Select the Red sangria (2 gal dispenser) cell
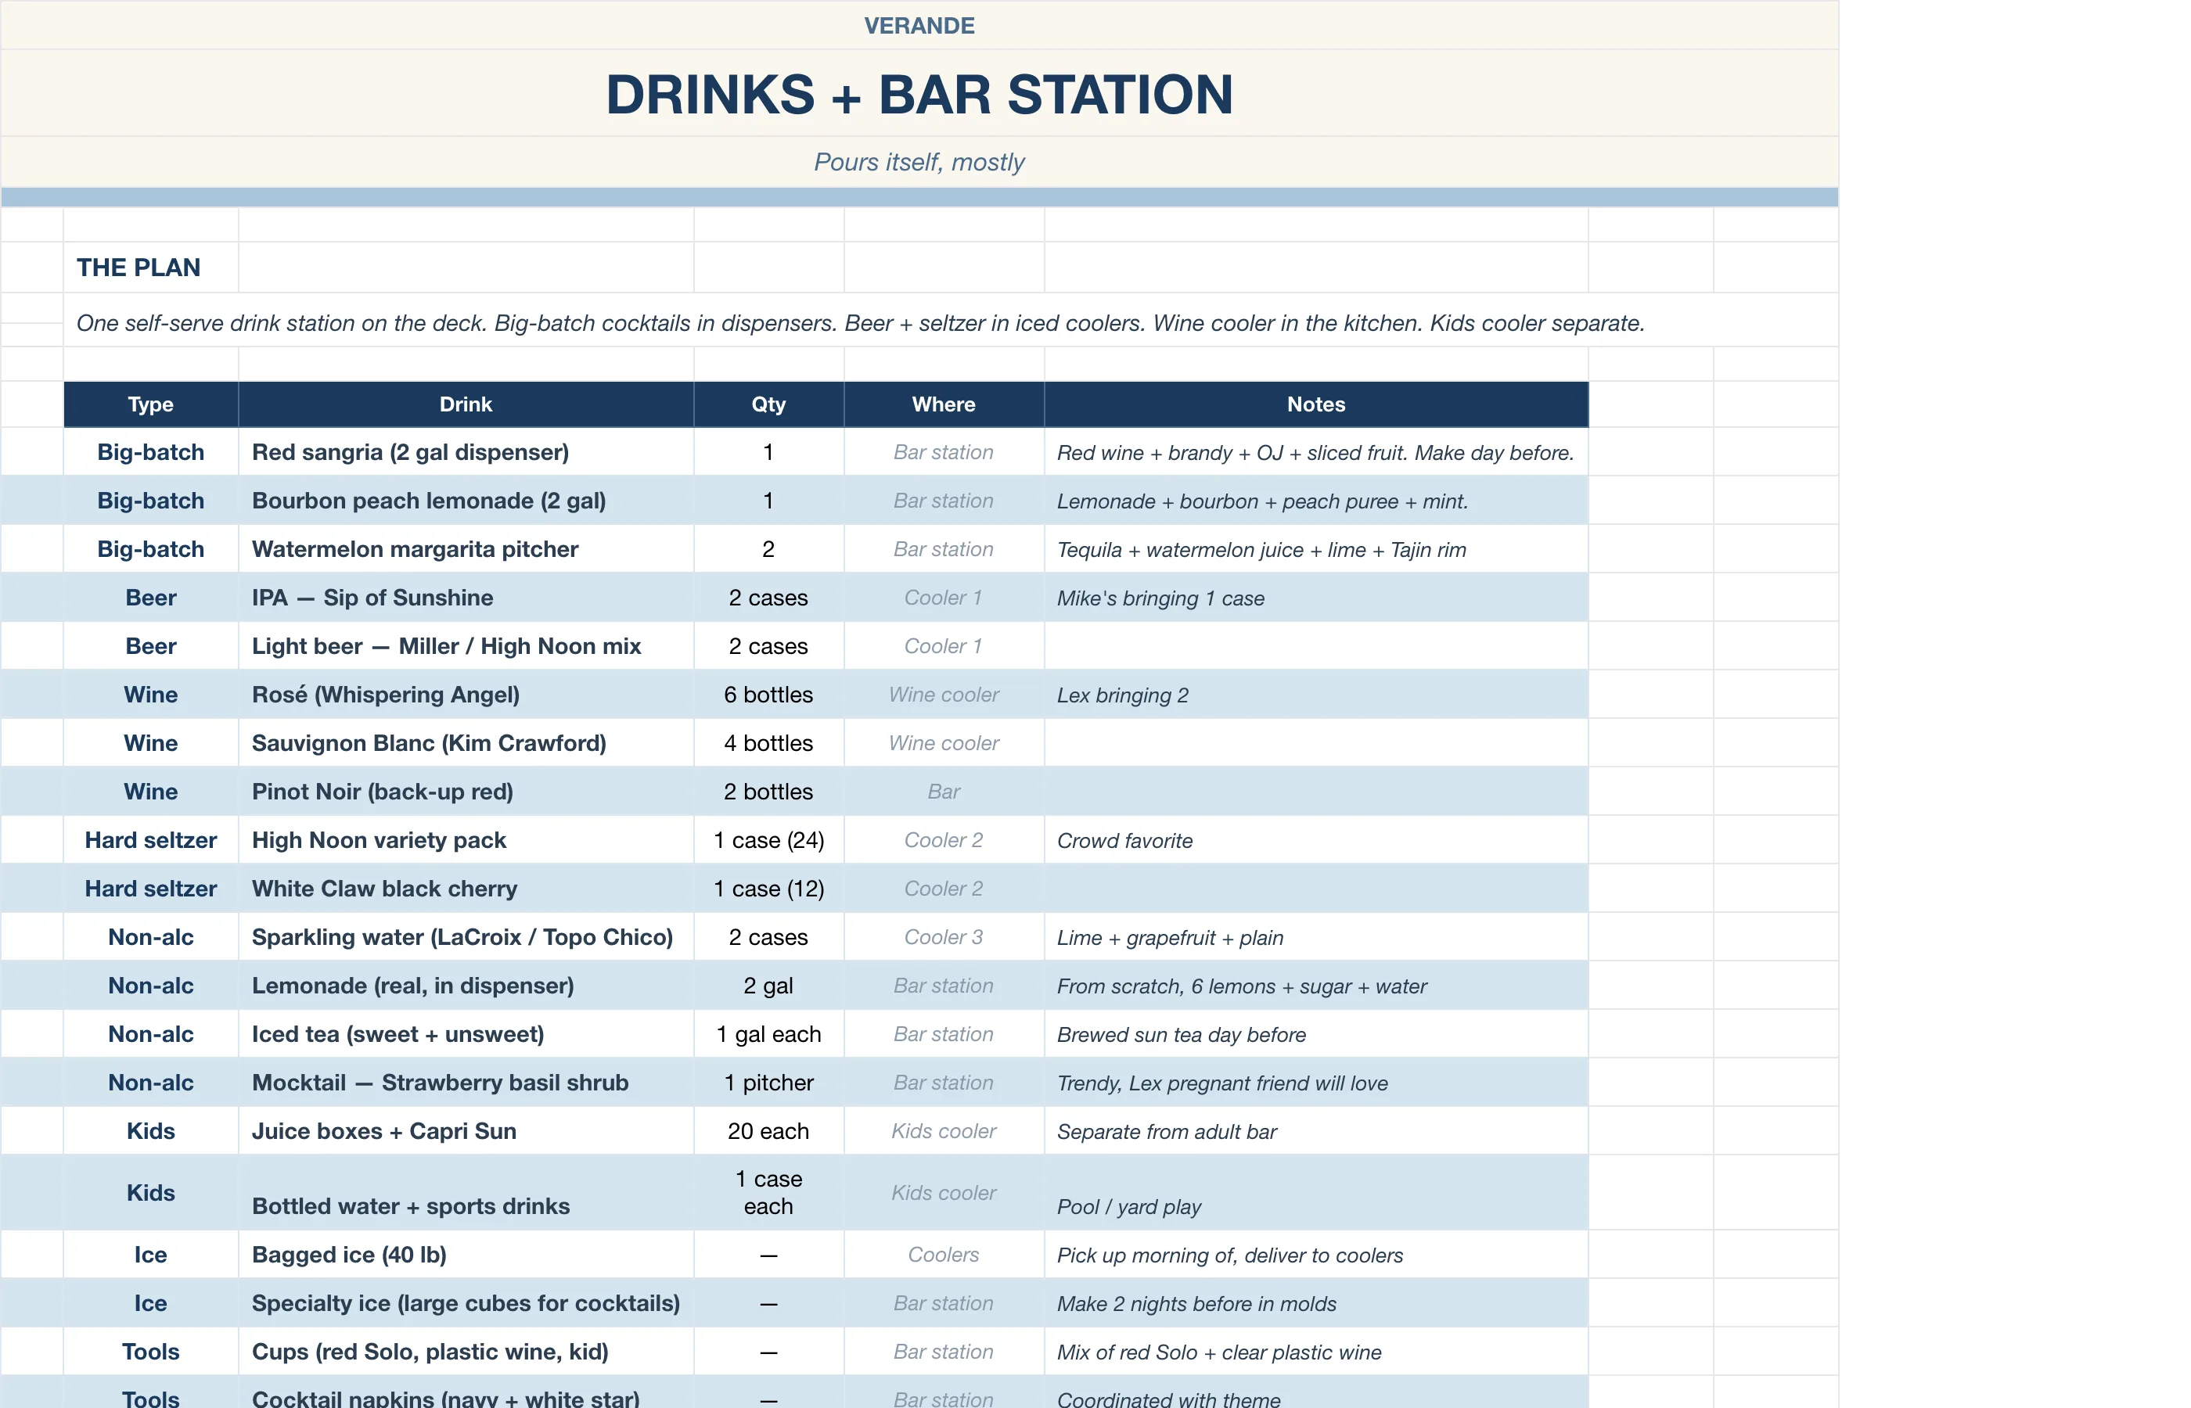 coord(466,451)
